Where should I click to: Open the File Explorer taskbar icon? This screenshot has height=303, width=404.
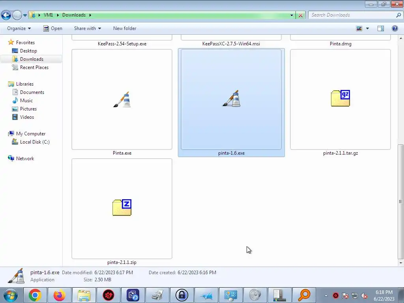84,295
